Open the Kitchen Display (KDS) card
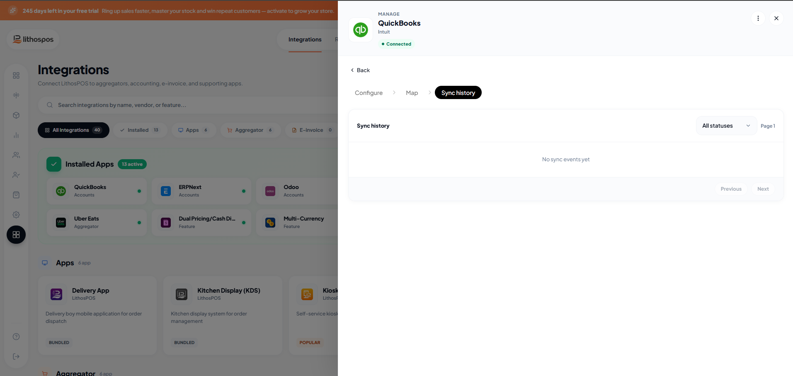Screen dimensions: 793x376 [223, 315]
